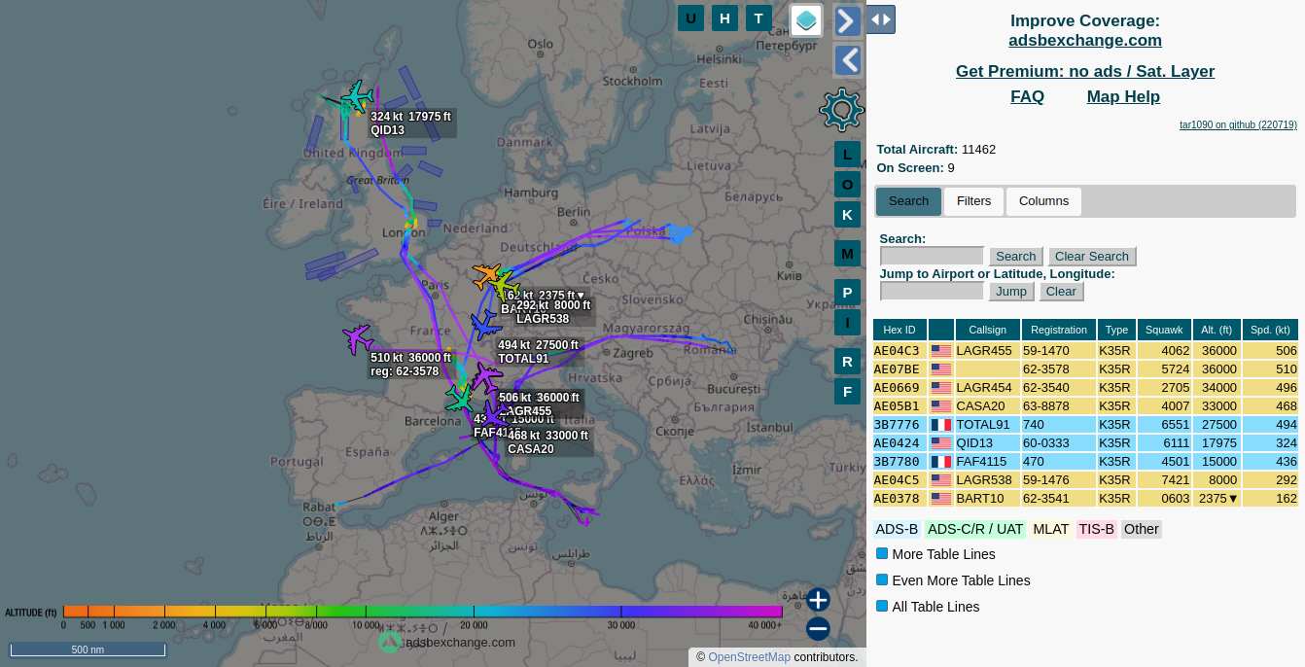Click the Clear Search button
The width and height of the screenshot is (1305, 667).
tap(1092, 257)
